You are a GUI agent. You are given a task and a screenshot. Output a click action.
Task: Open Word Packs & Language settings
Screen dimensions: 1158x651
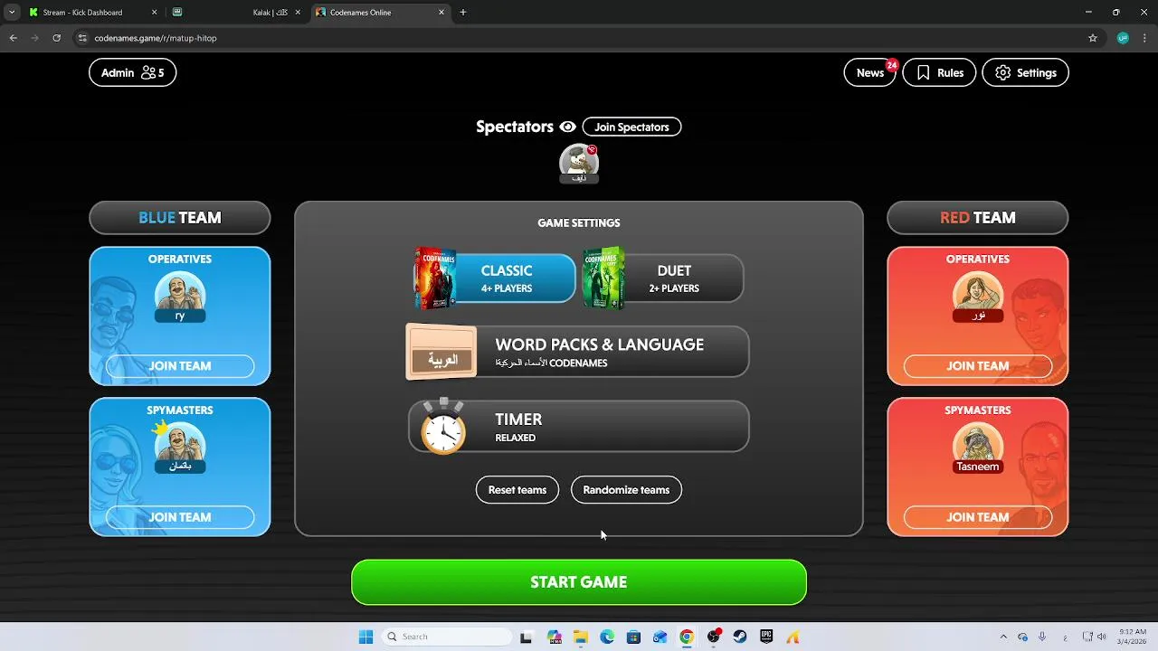[578, 352]
